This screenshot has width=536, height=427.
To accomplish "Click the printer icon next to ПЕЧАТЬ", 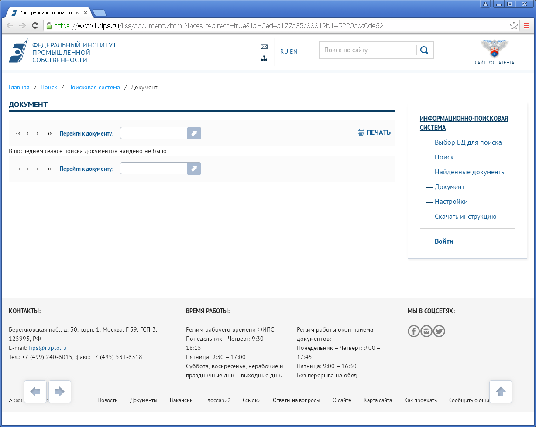I will point(361,132).
